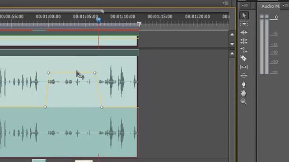Image resolution: width=289 pixels, height=162 pixels.
Task: Switch to the Audio Master Meters tab
Action: coord(270,6)
